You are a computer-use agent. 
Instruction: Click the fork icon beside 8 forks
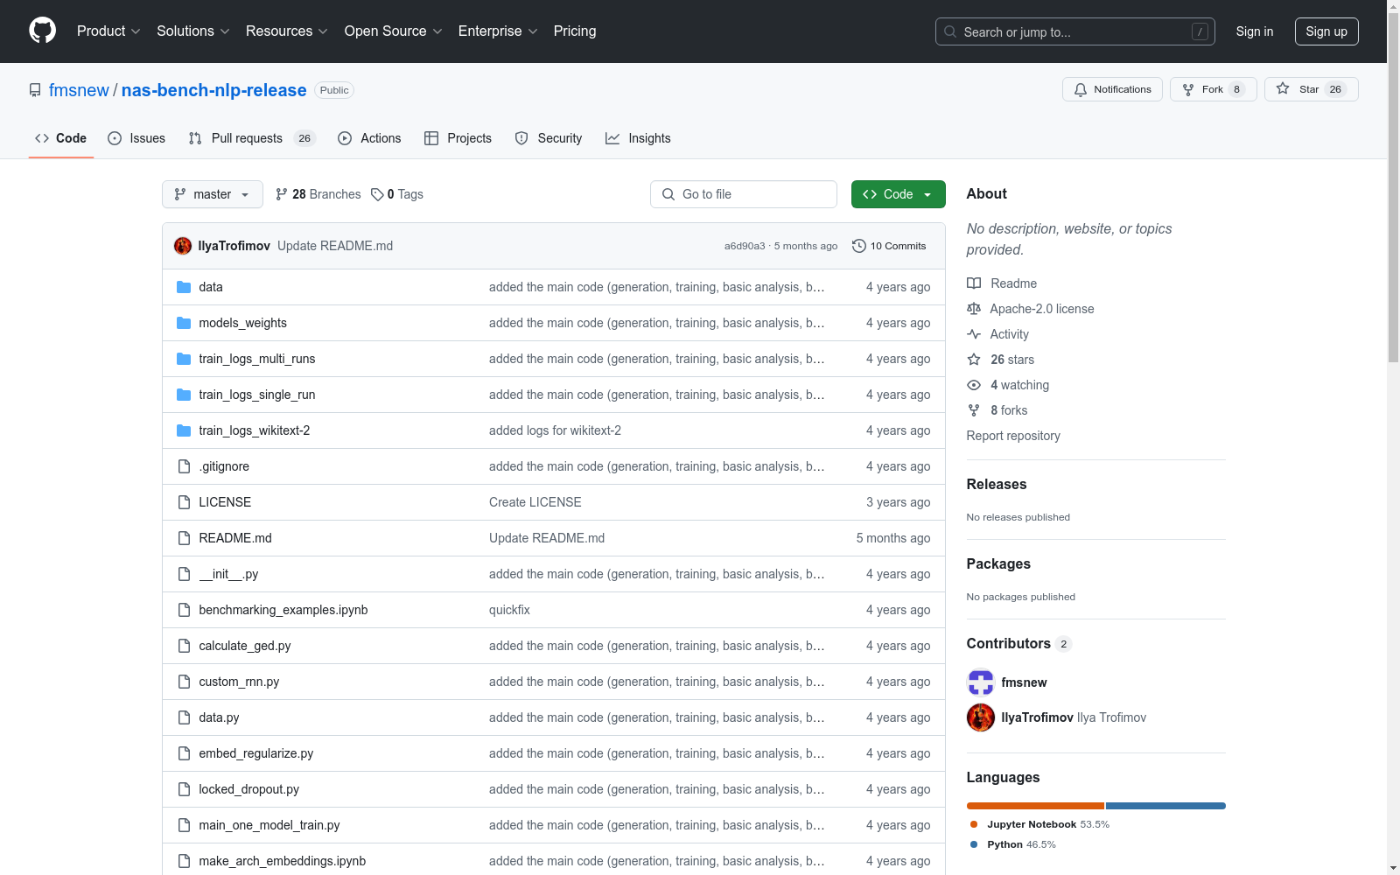click(x=974, y=410)
